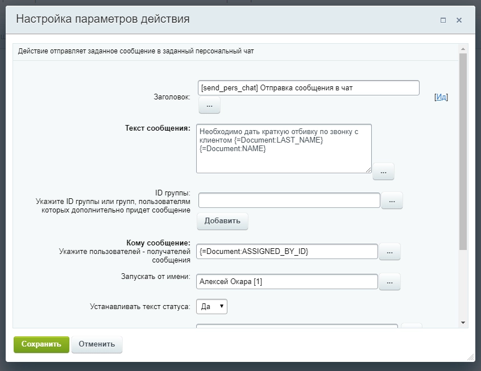481x371 pixels.
Task: Click ellipsis button below the Заголовок field
Action: pyautogui.click(x=209, y=105)
